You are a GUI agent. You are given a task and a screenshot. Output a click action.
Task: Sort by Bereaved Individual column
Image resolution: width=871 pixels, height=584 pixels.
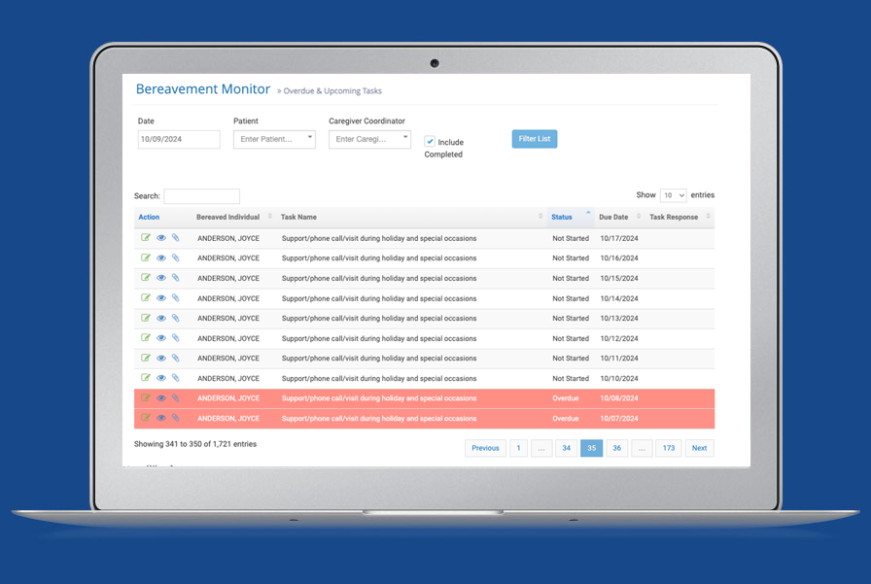pos(233,217)
